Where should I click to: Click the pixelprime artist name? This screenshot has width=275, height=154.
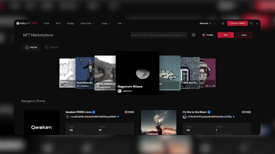(85, 86)
